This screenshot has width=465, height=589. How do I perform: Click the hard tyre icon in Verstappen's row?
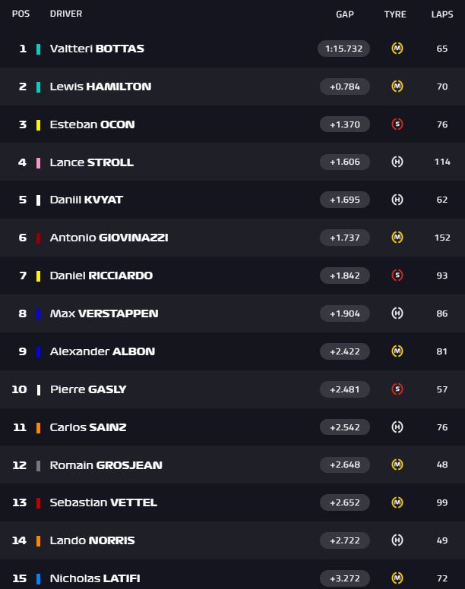(x=397, y=313)
